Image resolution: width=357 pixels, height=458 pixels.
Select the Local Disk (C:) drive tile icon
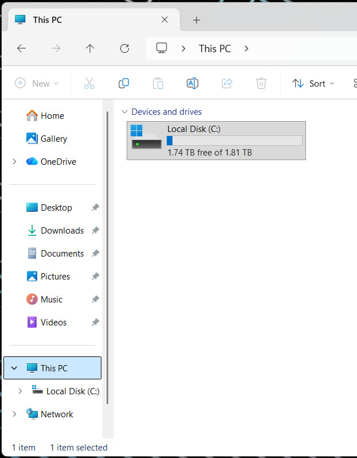(146, 137)
